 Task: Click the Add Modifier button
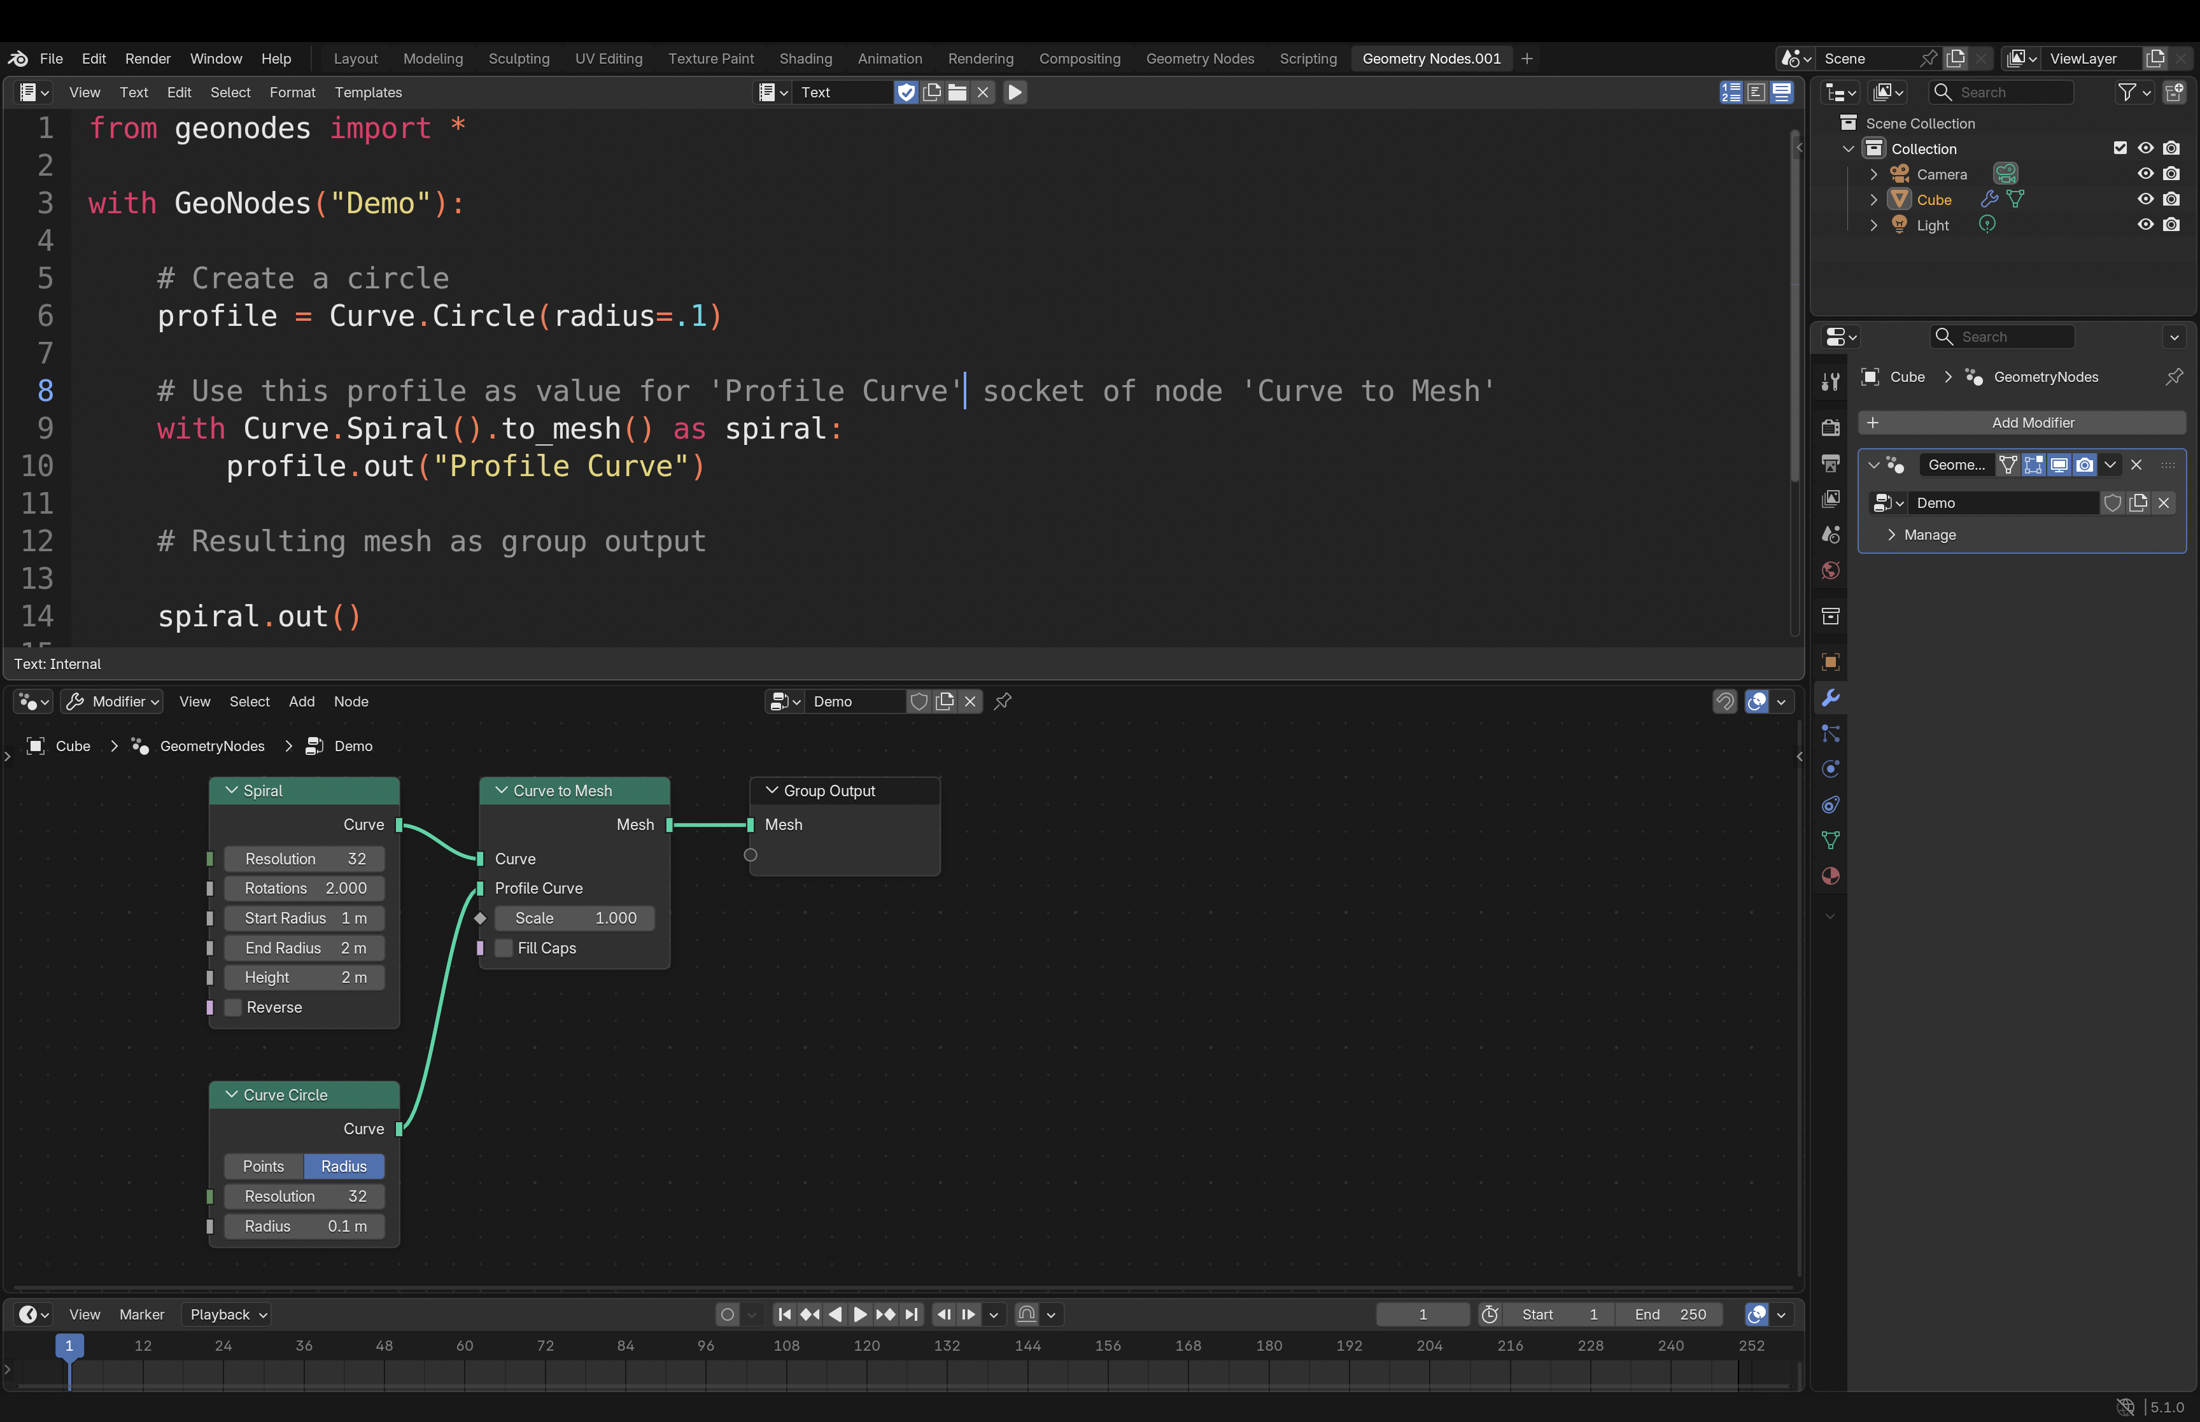point(2022,423)
